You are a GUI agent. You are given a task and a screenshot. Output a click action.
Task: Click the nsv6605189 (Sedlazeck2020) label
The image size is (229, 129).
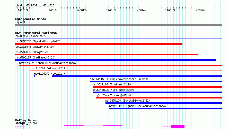click(x=36, y=57)
